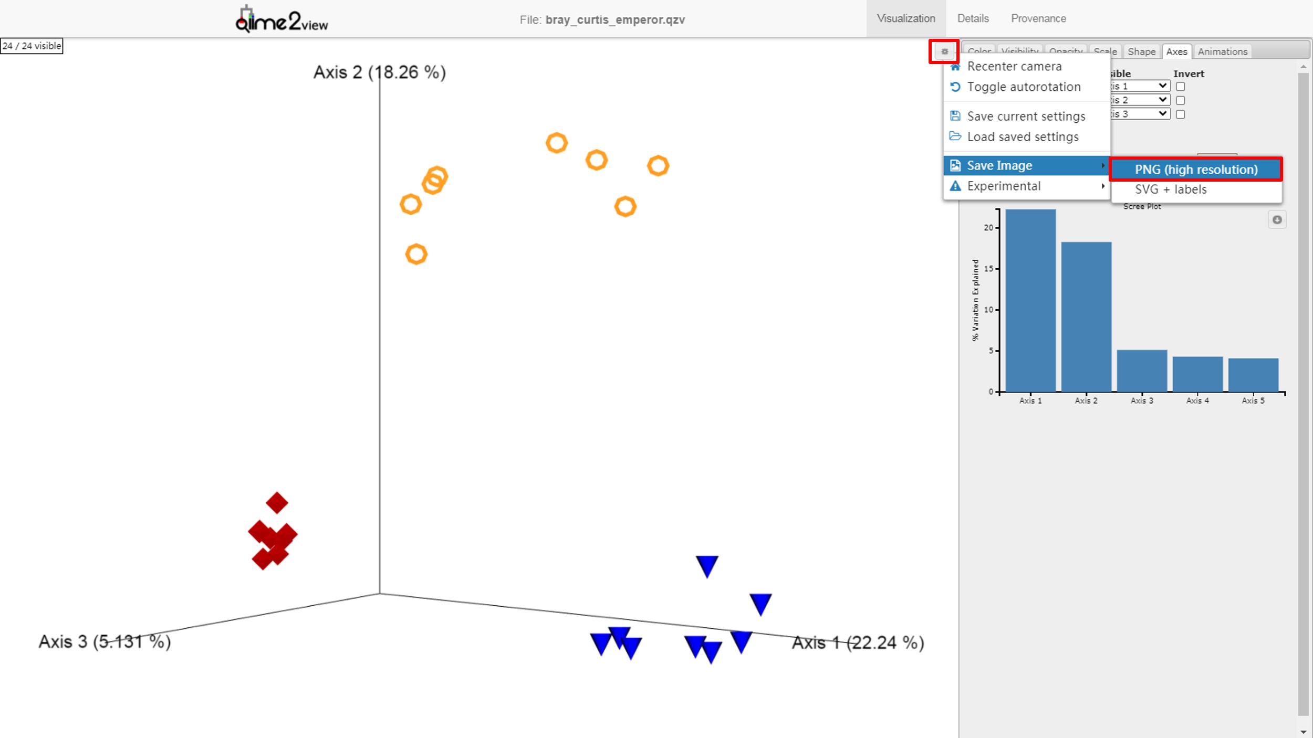
Task: Open the Axis 2 visible dropdown
Action: click(x=1140, y=100)
